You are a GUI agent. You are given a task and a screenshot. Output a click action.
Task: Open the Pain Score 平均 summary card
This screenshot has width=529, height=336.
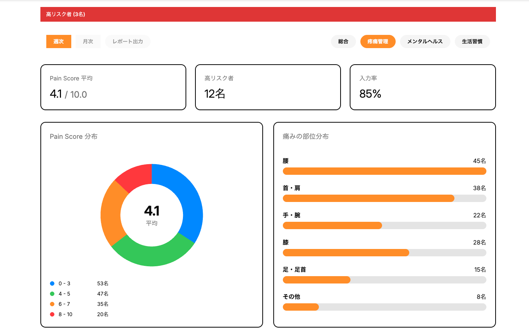[113, 87]
